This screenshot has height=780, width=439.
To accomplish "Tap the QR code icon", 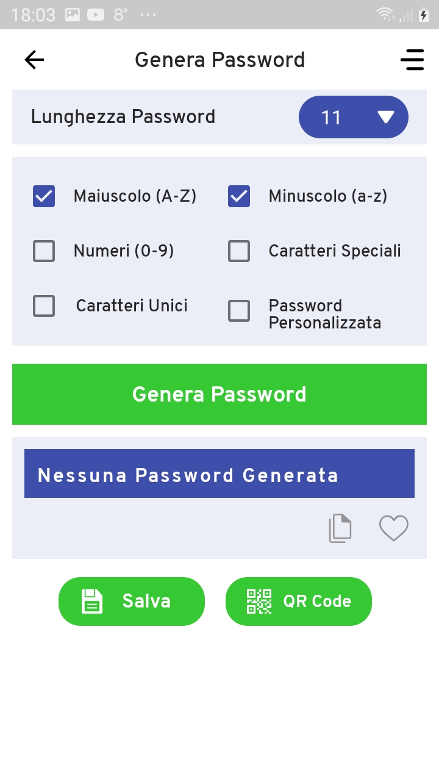I will click(x=259, y=601).
